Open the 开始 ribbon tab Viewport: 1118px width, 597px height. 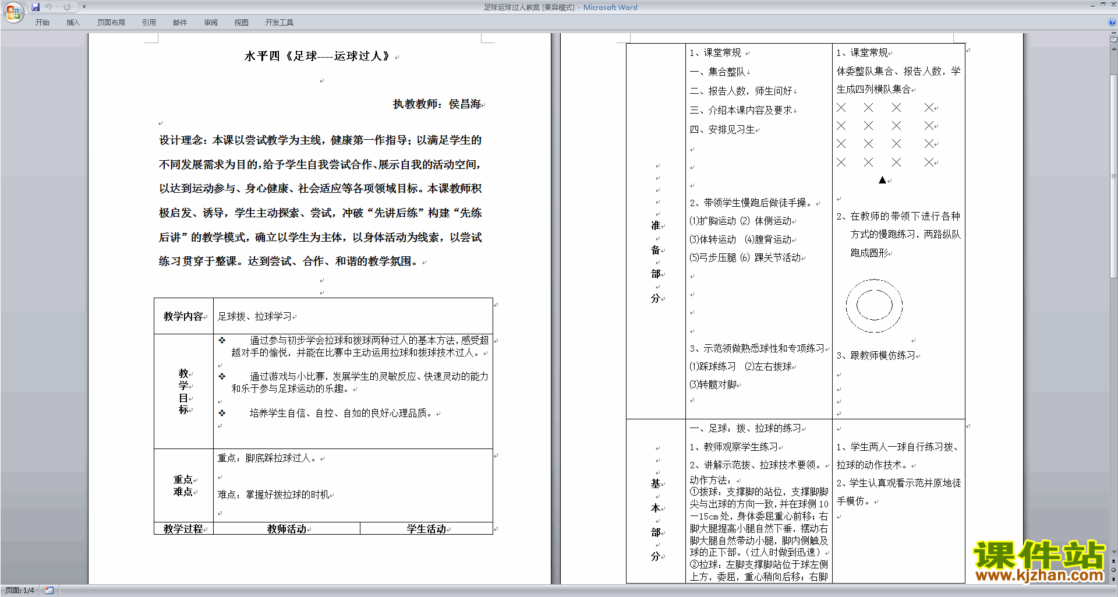tap(42, 23)
